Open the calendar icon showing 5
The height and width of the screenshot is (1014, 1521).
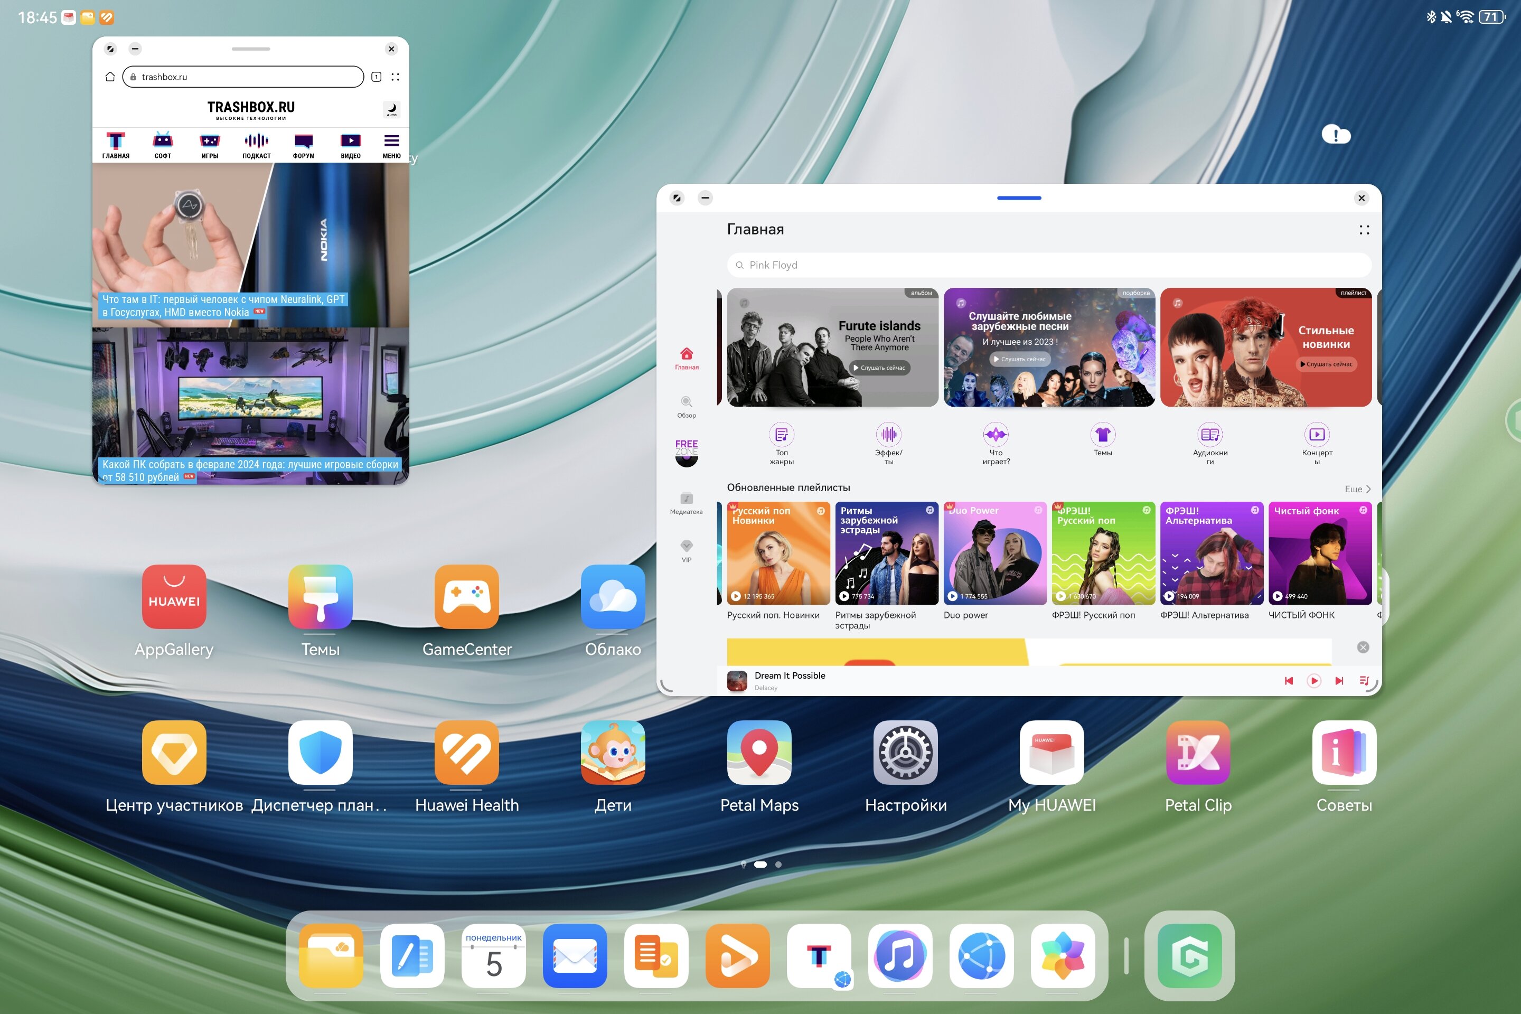pyautogui.click(x=493, y=956)
